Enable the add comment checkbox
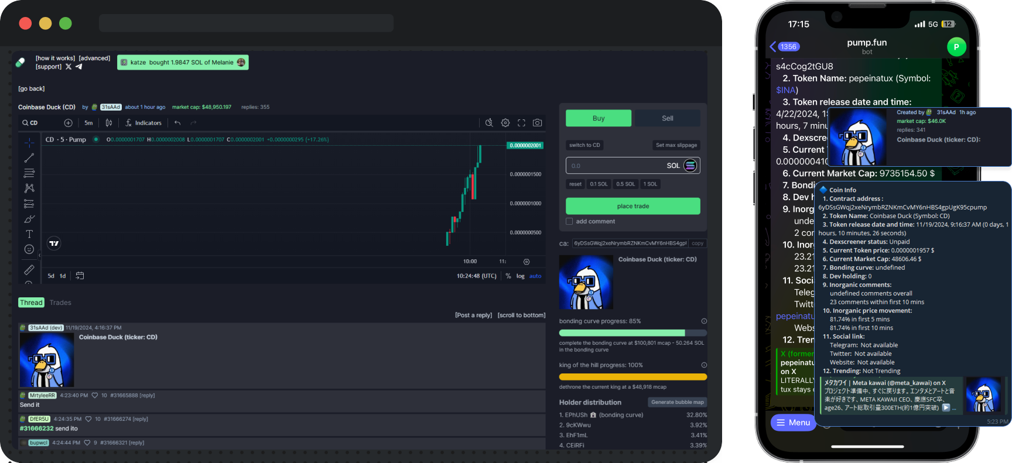The height and width of the screenshot is (463, 1012). pyautogui.click(x=569, y=221)
